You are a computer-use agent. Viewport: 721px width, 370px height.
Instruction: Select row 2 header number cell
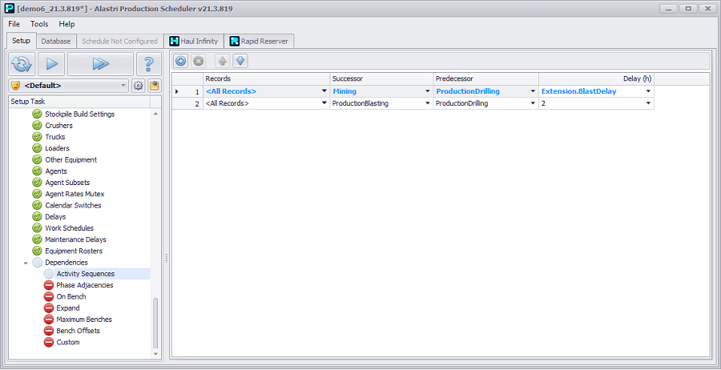[187, 103]
